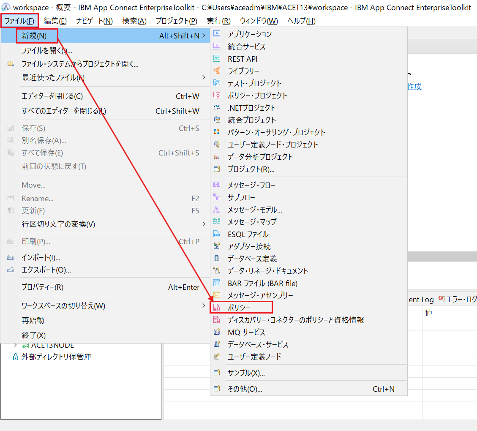Click the テスト・プロジェクト icon

(x=217, y=83)
